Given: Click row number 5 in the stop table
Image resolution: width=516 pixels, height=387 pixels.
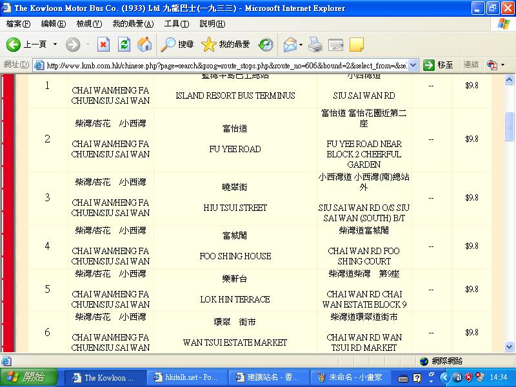Looking at the screenshot, I should click(x=47, y=289).
